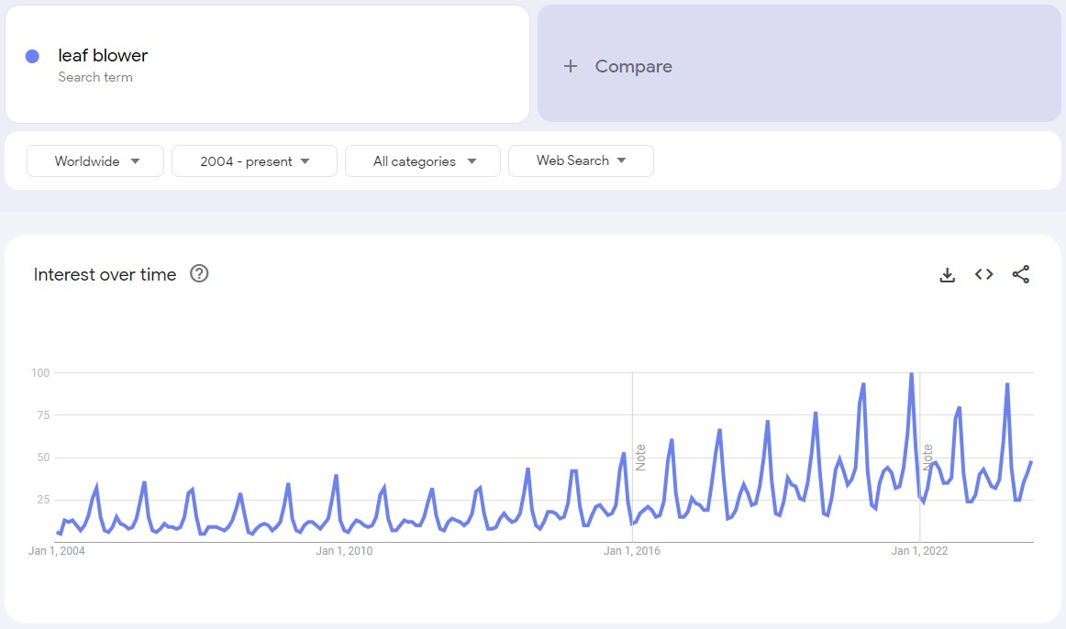Download the Interest over time data

tap(948, 274)
